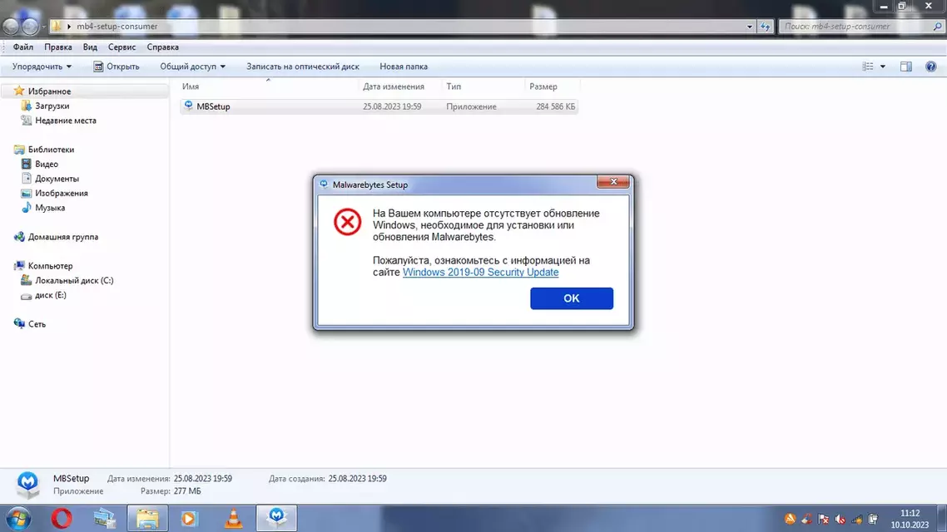Open the Видео library
This screenshot has height=532, width=947.
pyautogui.click(x=46, y=164)
